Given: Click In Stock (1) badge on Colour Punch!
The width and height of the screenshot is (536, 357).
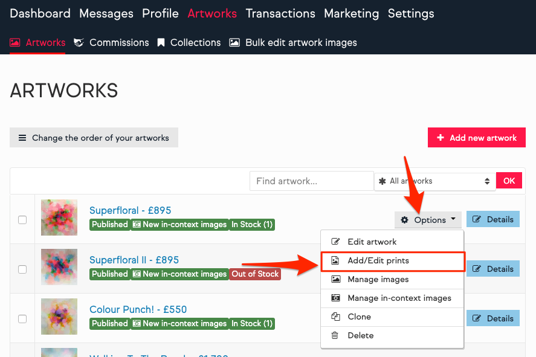Looking at the screenshot, I should [x=252, y=324].
